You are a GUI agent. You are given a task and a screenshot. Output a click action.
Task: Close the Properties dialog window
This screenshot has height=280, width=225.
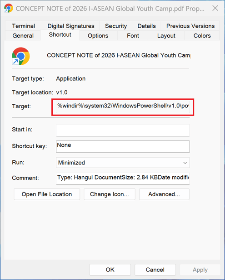215,8
